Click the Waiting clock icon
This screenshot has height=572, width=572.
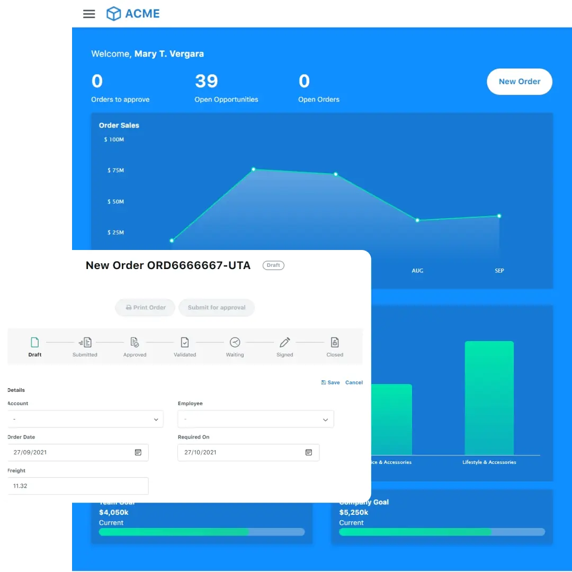point(235,342)
